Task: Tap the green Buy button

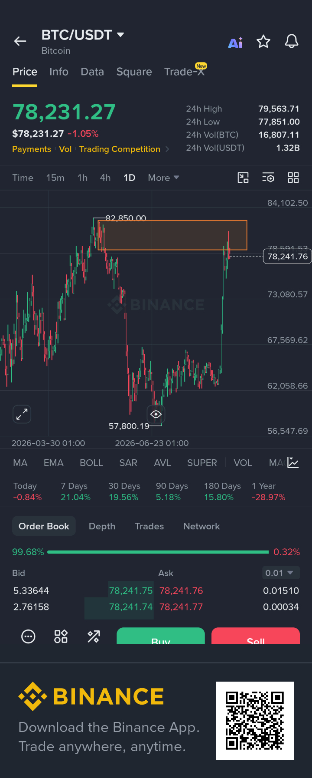Action: point(161,636)
